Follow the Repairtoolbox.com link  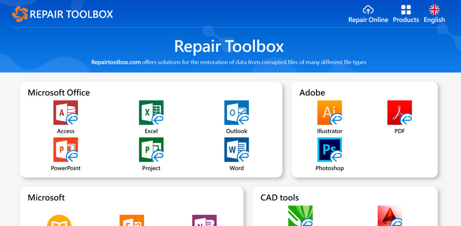114,62
